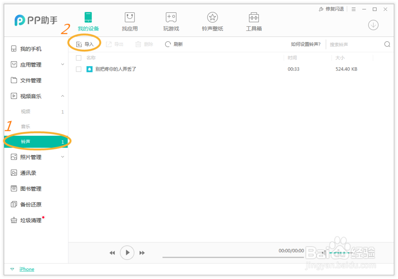Adjust the green volume slider
Viewport: 398px width, 279px height.
341,253
